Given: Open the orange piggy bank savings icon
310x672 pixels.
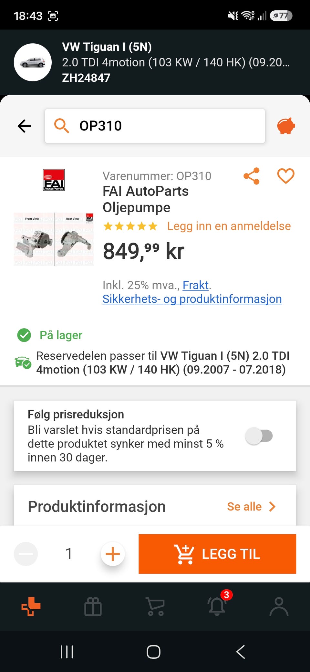Looking at the screenshot, I should point(286,126).
